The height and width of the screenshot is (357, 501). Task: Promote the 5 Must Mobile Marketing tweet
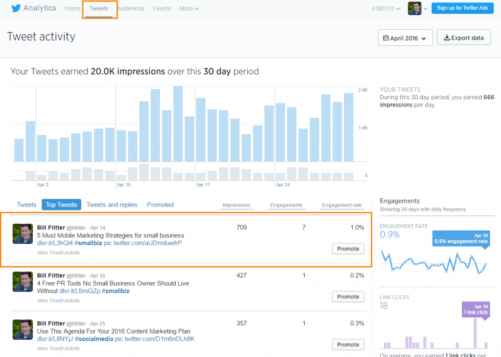click(x=348, y=249)
